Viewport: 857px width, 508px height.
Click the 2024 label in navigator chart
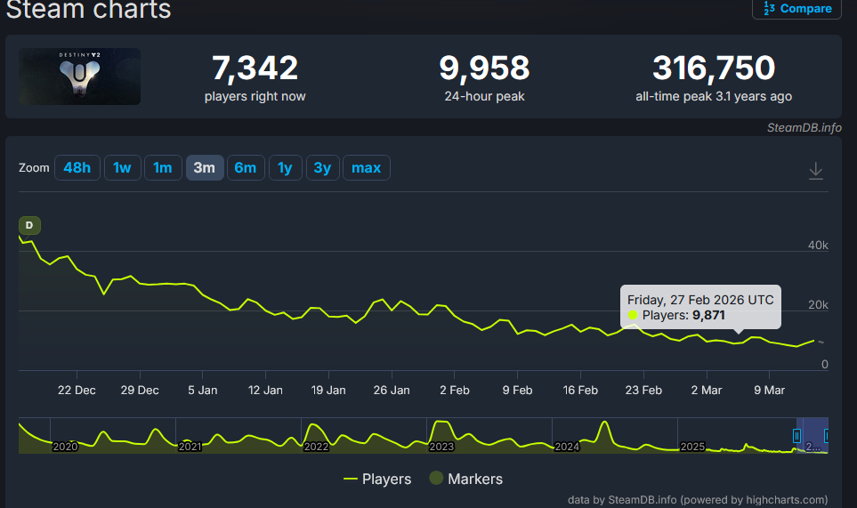click(x=567, y=447)
